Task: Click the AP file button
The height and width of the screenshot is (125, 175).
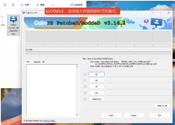Action: click(97, 80)
